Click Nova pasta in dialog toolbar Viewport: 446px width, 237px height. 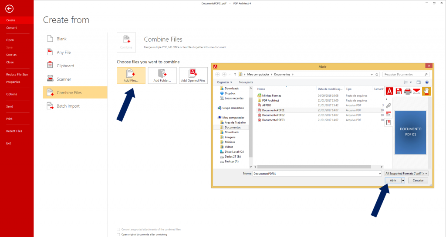(x=246, y=82)
